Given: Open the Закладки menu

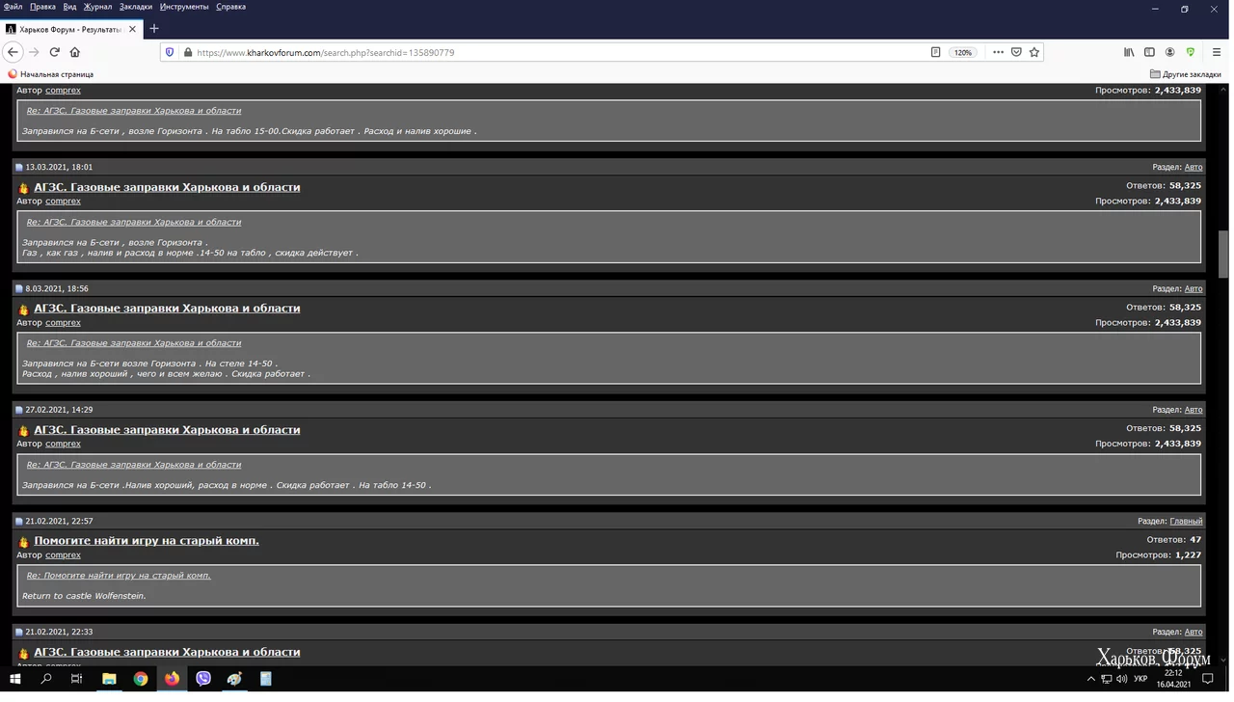Looking at the screenshot, I should click(x=136, y=7).
